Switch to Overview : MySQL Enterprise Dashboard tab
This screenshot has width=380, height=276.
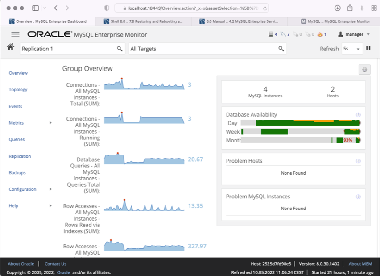click(x=48, y=21)
